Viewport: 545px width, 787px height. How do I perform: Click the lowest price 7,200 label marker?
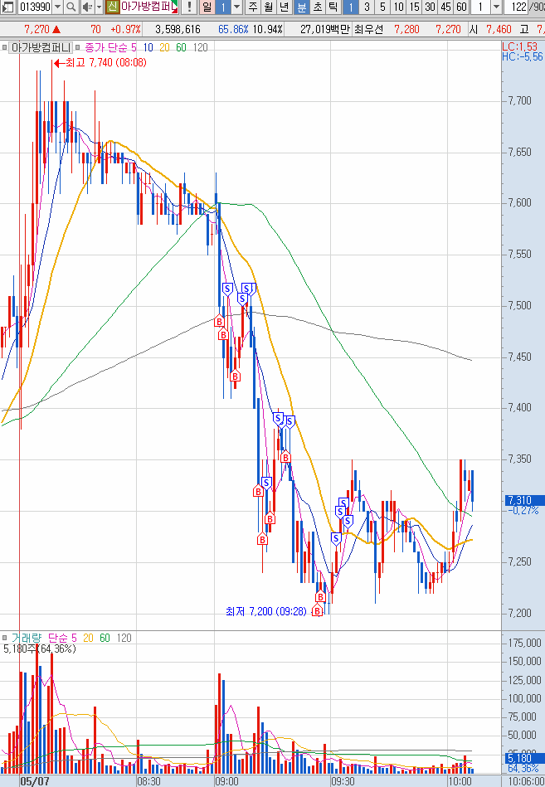coord(265,611)
